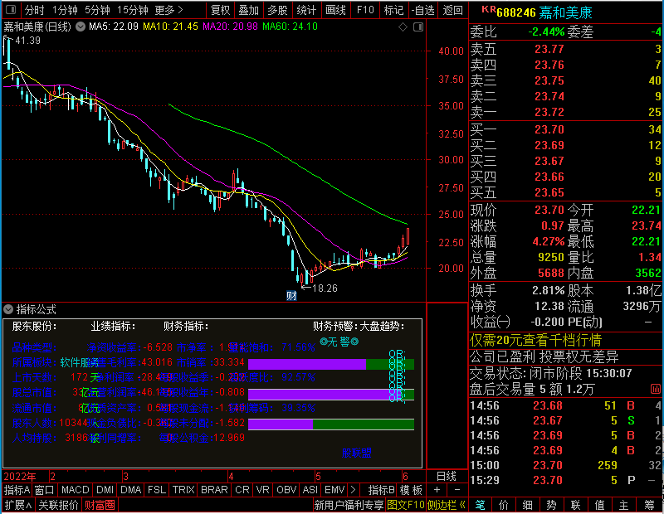Image resolution: width=664 pixels, height=514 pixels.
Task: Expand the 扩展 panel
Action: click(18, 505)
